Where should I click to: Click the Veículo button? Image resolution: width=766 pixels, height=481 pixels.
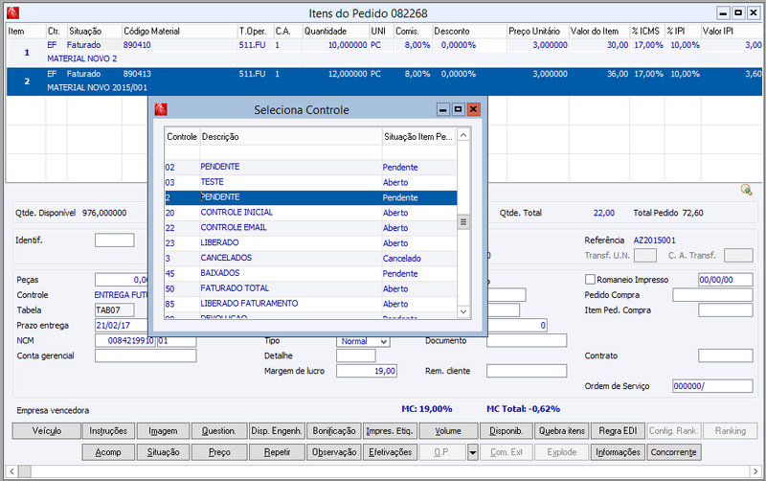point(47,430)
